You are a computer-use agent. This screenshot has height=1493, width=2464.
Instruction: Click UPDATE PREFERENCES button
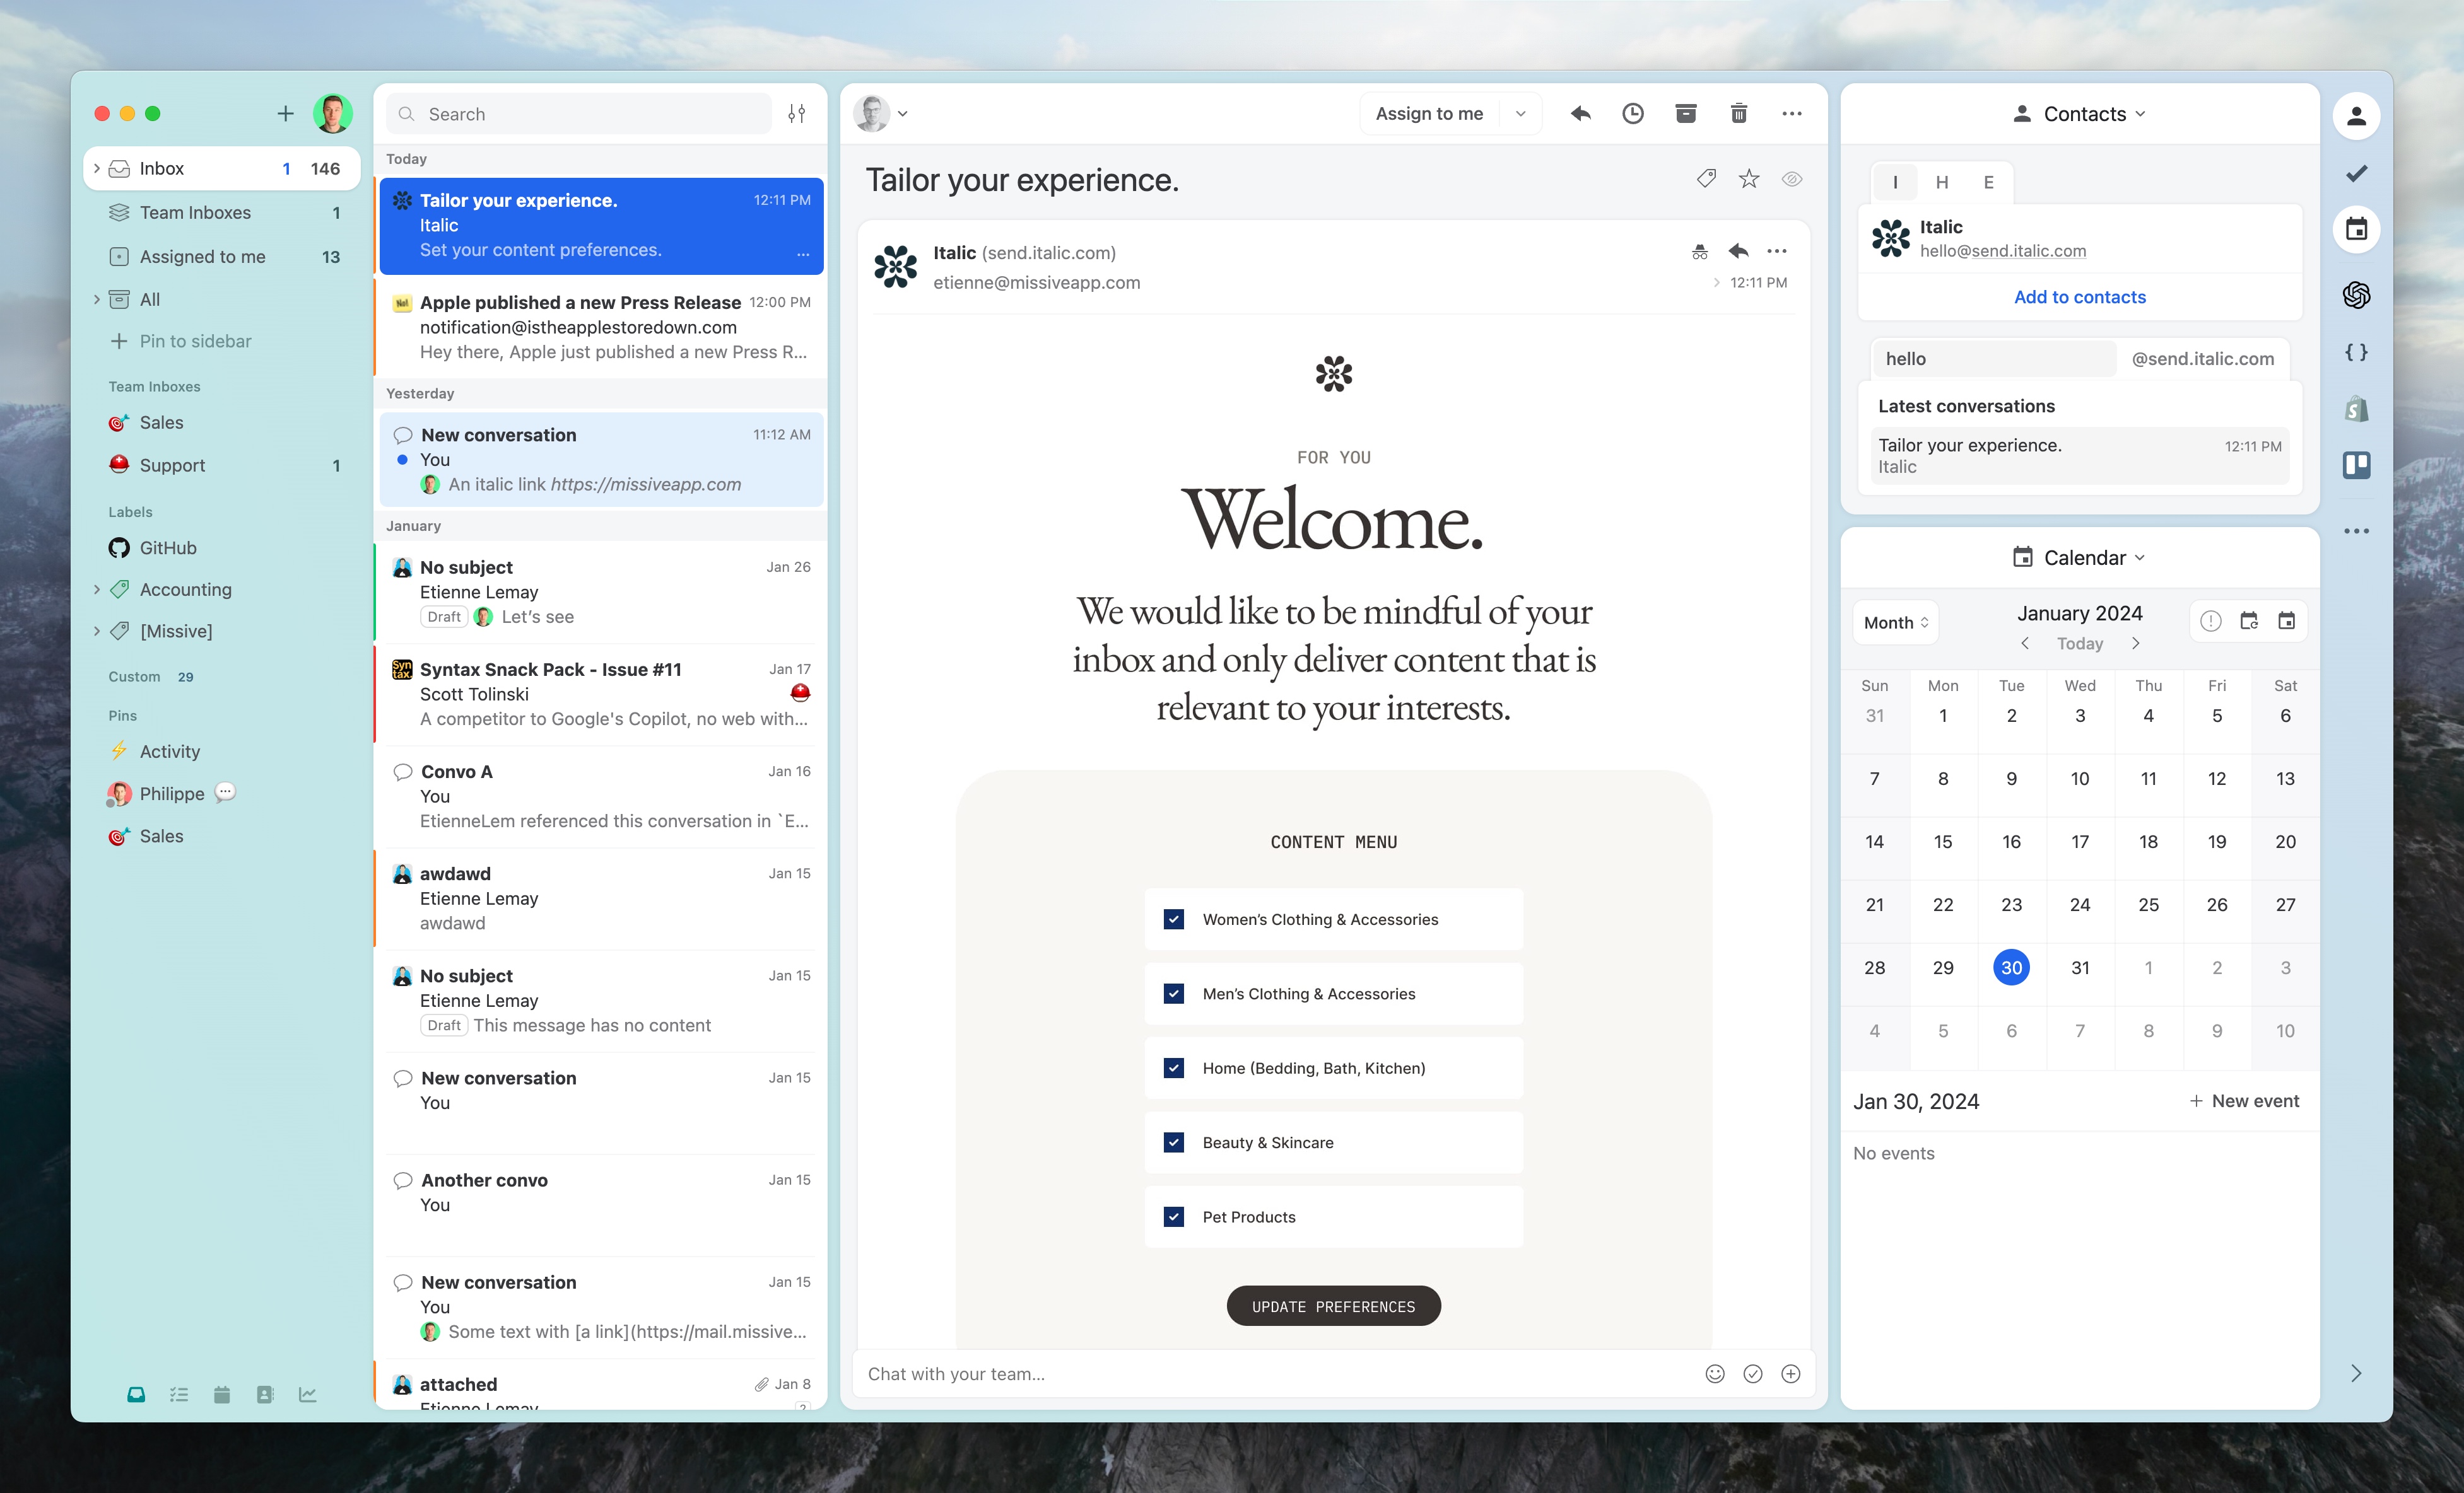tap(1333, 1306)
